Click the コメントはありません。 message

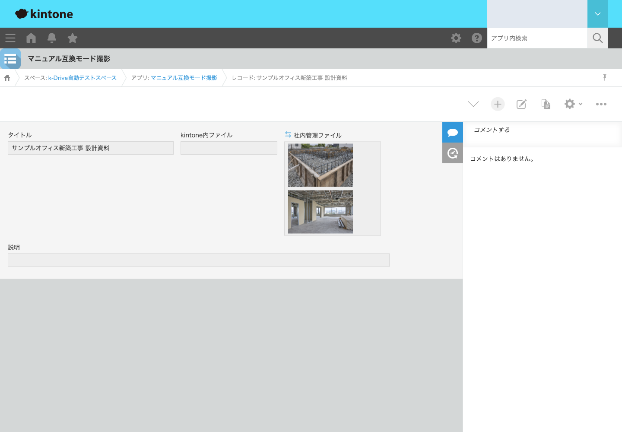click(502, 159)
